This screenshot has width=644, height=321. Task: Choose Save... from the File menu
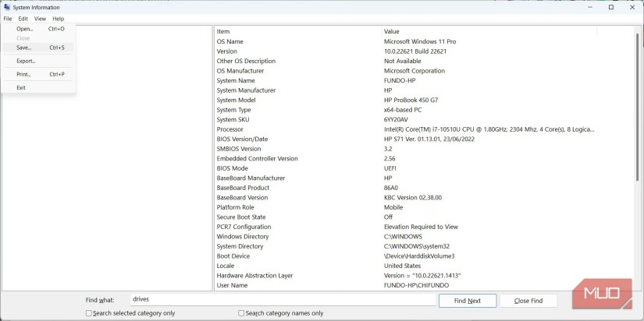[38, 48]
